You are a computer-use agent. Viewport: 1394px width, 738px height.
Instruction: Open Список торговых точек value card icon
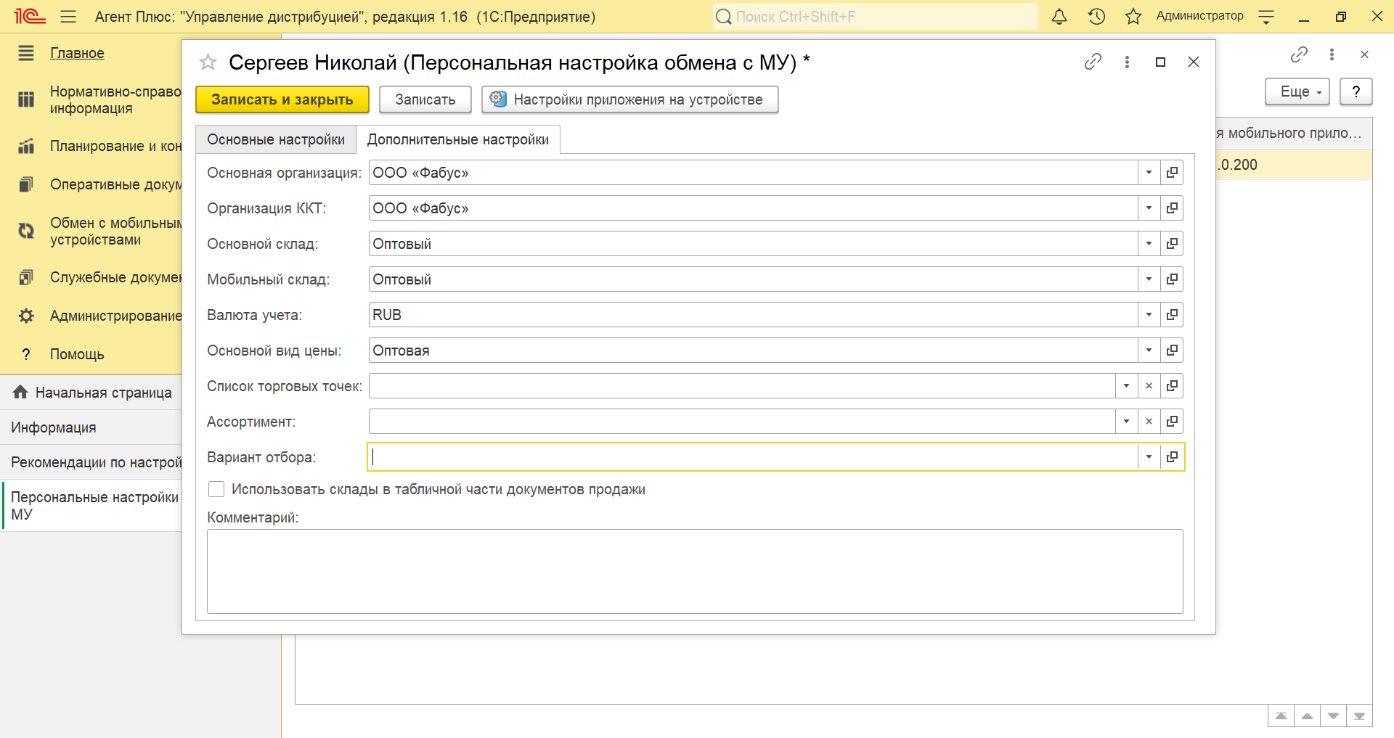(x=1172, y=386)
